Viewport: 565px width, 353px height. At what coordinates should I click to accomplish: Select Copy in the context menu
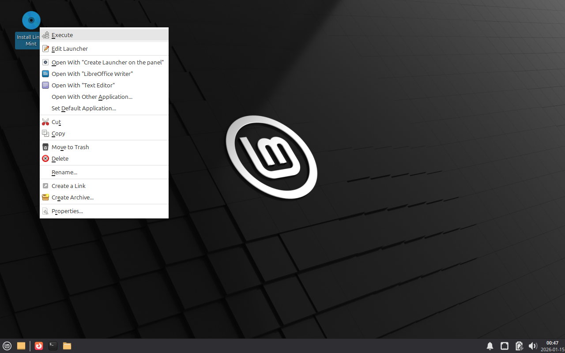(x=104, y=133)
